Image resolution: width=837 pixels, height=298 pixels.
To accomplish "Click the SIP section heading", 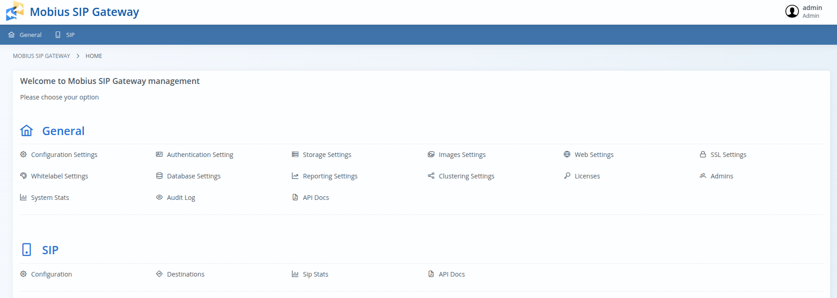I will [x=50, y=250].
